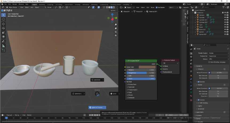Image resolution: width=230 pixels, height=123 pixels.
Task: Open the File menu
Action: click(x=5, y=4)
